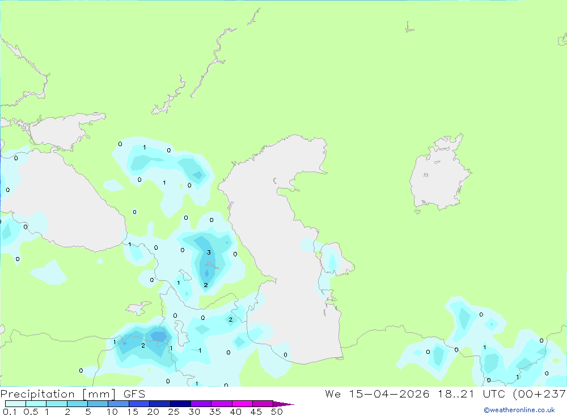567x415 pixels.
Task: Select the 2–5 mm legend color box
Action: 77,404
